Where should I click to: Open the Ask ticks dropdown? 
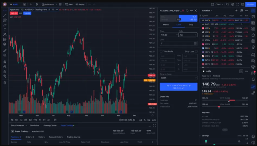[188, 35]
